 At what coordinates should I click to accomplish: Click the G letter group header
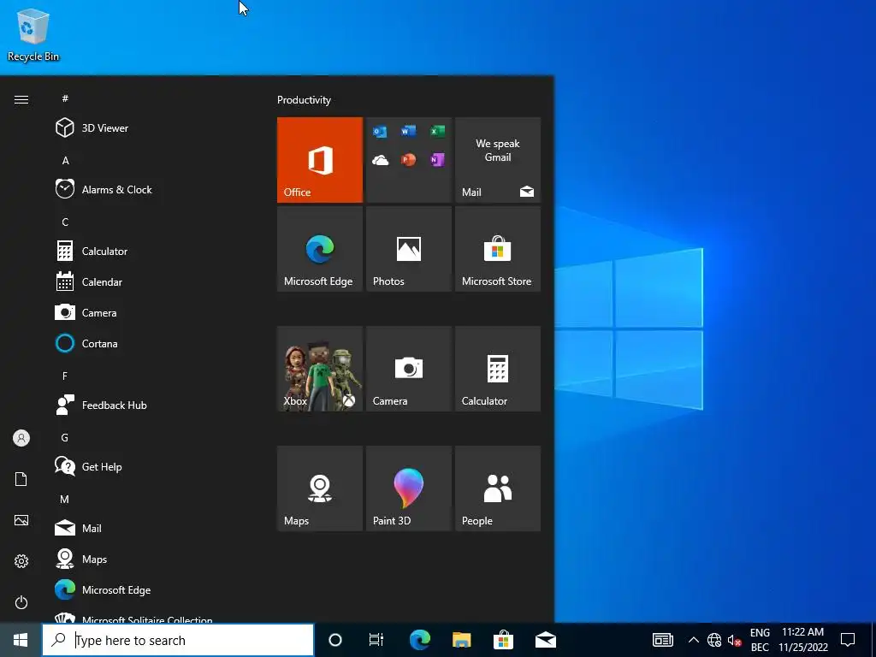click(65, 437)
